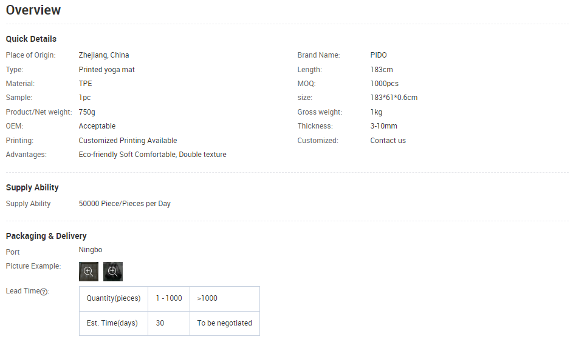Click the Supply Ability section heading
This screenshot has height=348, width=576.
[x=32, y=187]
